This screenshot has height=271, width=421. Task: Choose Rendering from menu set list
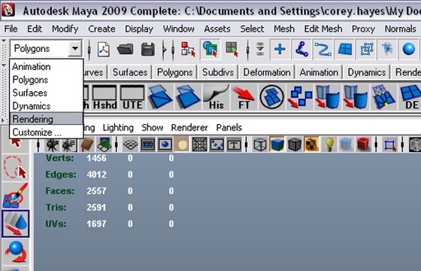[46, 119]
